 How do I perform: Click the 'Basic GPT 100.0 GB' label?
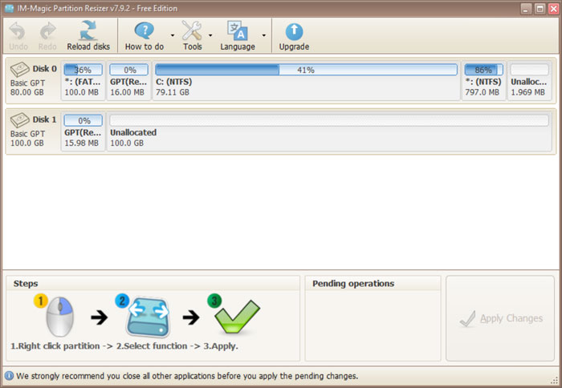coord(27,139)
